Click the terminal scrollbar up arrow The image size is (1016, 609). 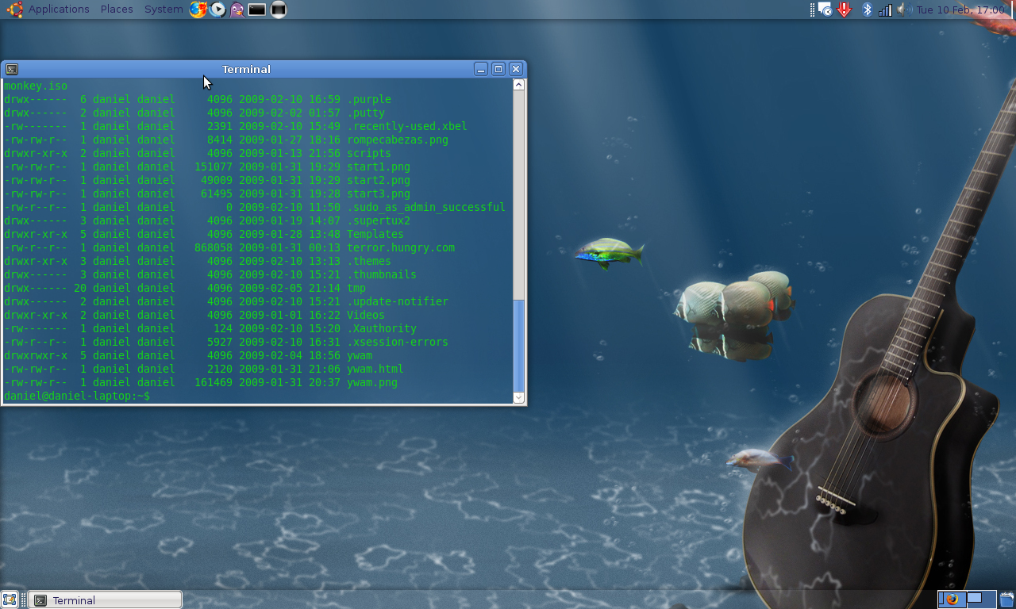tap(518, 85)
